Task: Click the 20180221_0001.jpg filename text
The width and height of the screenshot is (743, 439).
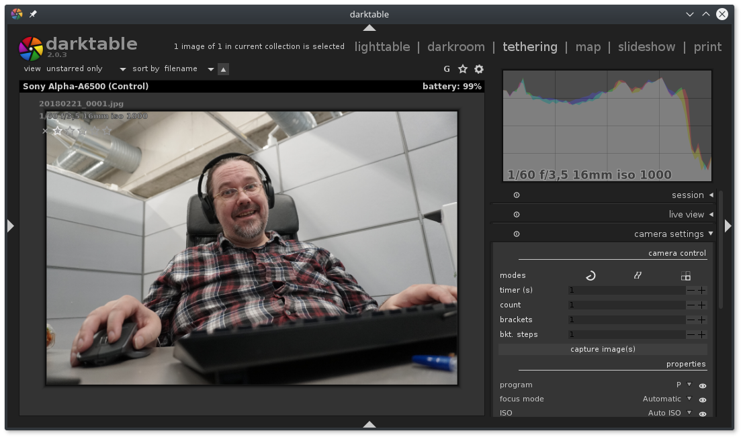Action: point(81,104)
